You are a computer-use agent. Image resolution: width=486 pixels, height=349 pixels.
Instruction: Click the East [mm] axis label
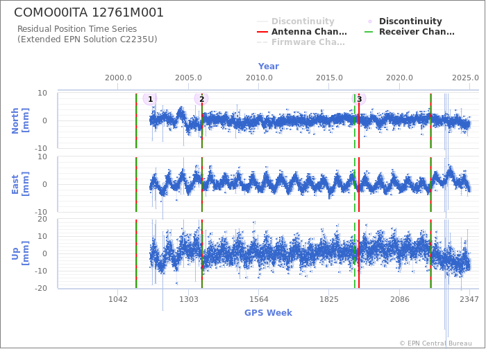click(x=20, y=184)
